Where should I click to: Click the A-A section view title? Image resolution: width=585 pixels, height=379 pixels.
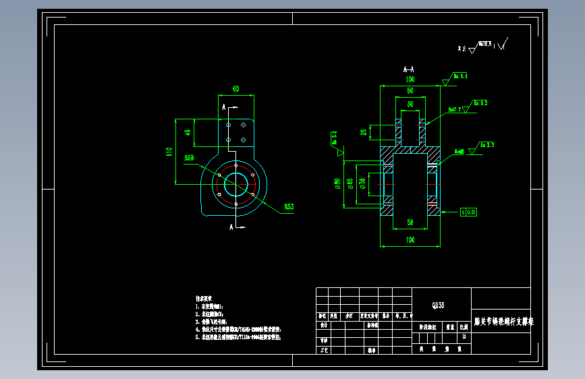408,69
